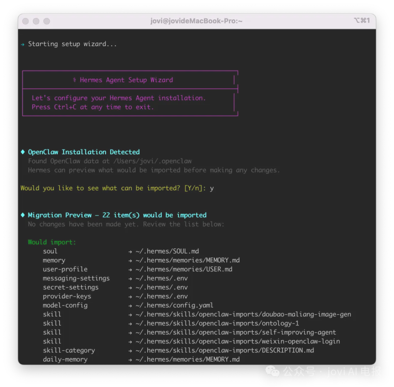
Task: Click the ⌥⌘1 shortcut indicator
Action: 362,20
